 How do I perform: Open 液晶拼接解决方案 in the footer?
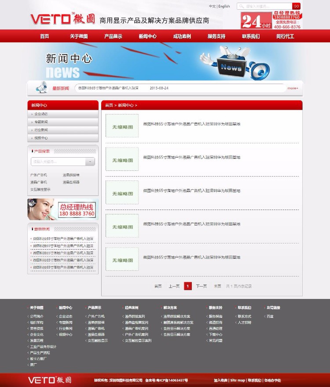pos(177,317)
